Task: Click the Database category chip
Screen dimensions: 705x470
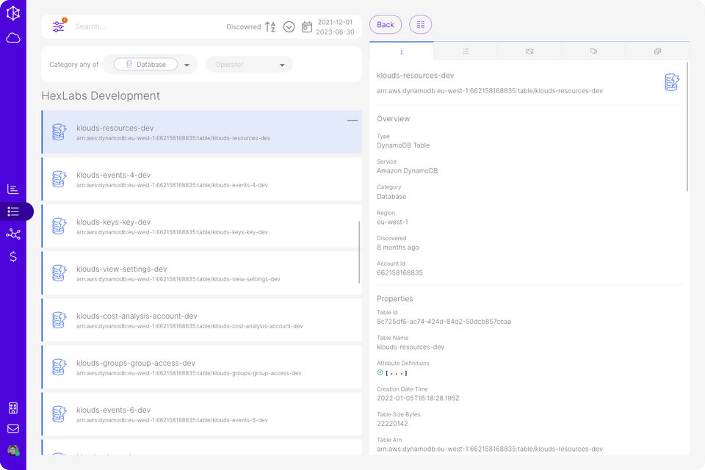Action: [145, 65]
